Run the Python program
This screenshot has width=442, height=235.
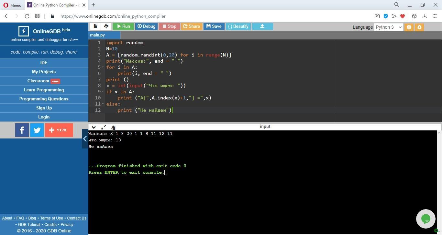pyautogui.click(x=123, y=26)
